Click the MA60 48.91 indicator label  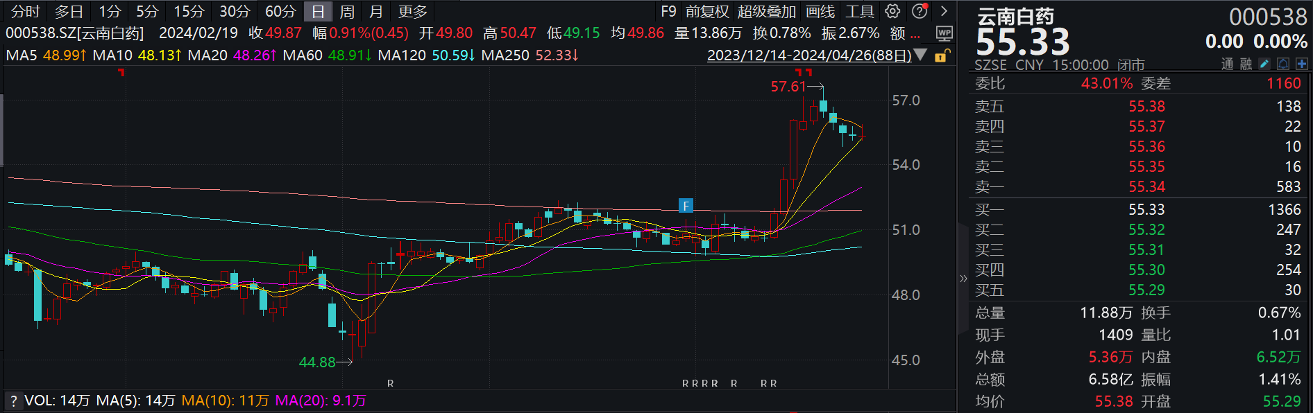tap(328, 55)
